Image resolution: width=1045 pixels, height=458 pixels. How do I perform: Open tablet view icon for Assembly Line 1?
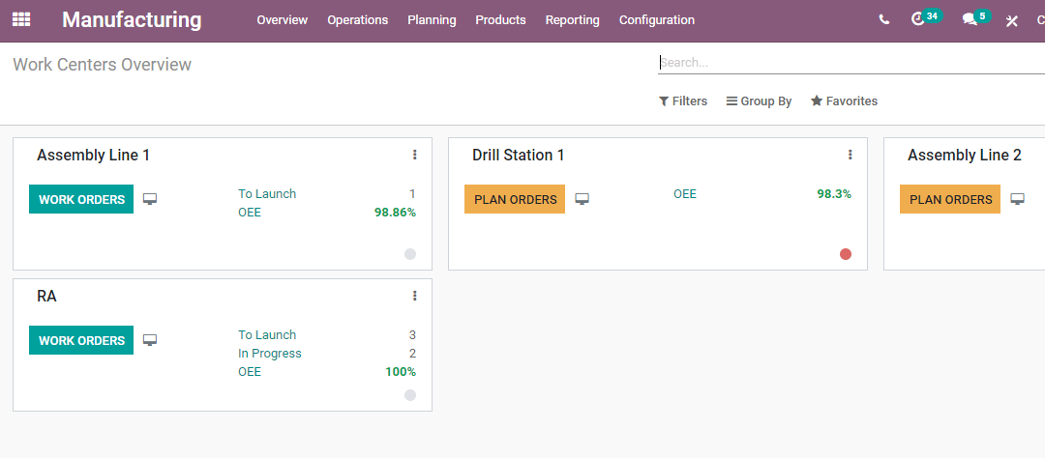coord(150,199)
